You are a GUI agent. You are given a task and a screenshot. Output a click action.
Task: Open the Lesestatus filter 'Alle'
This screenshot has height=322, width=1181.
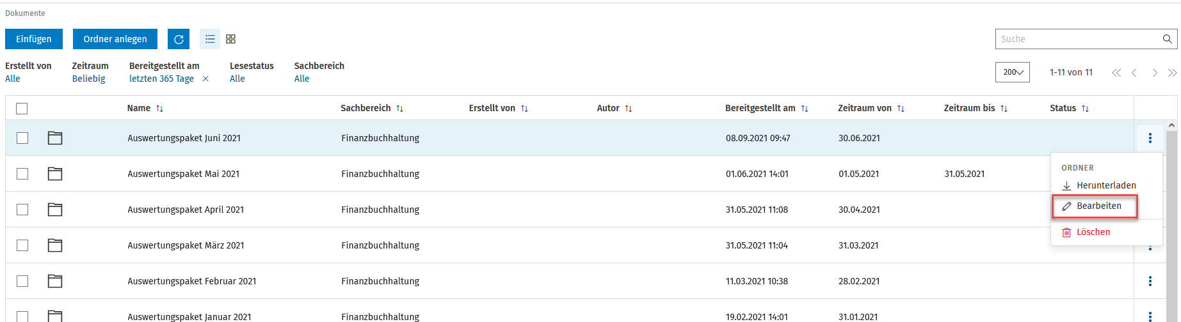[237, 79]
